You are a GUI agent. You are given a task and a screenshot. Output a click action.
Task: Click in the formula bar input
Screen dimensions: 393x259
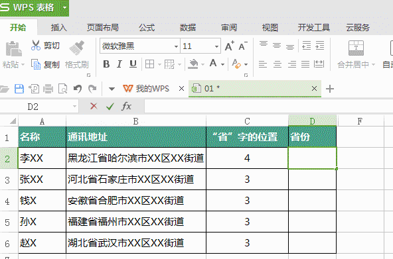click(x=269, y=107)
